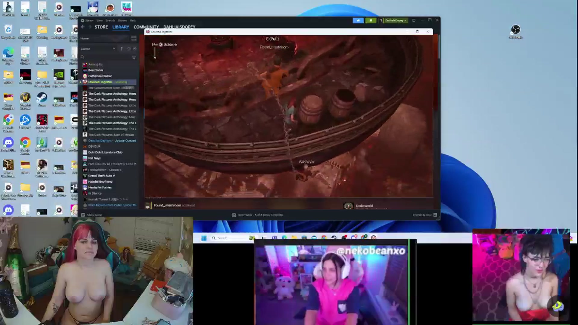578x325 pixels.
Task: Click the Steam window vertical scrollbar
Action: (439, 47)
